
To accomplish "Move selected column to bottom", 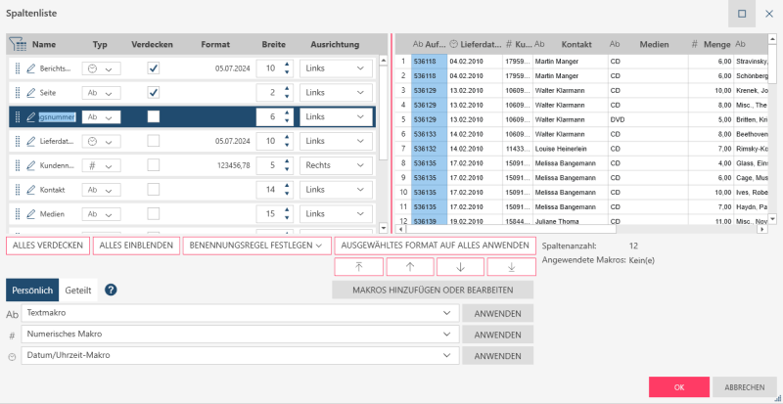I will point(511,267).
